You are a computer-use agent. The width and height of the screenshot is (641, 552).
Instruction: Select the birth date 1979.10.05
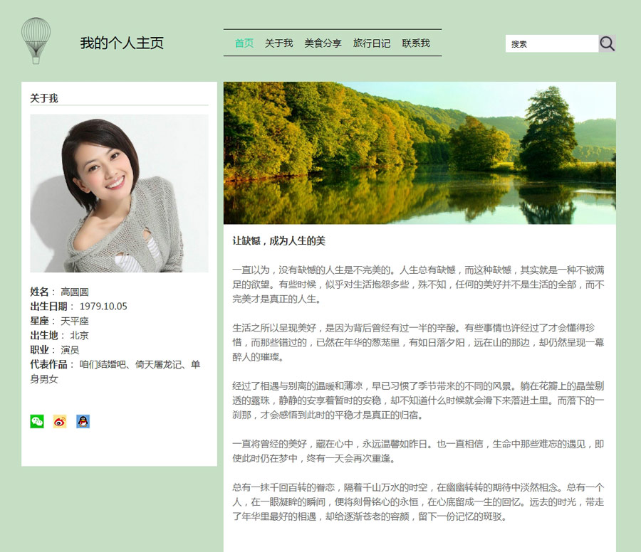pyautogui.click(x=103, y=306)
